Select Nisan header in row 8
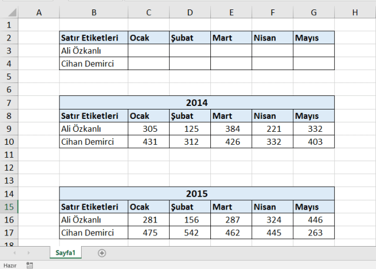The height and width of the screenshot is (269, 376). pyautogui.click(x=273, y=116)
